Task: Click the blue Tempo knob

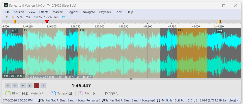Action: pyautogui.click(x=53, y=93)
